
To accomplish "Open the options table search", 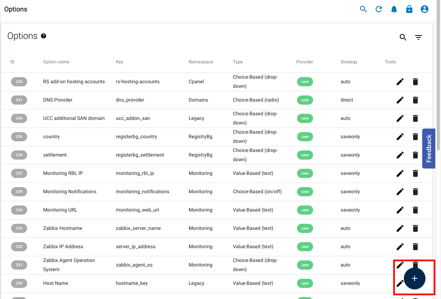I will [403, 37].
